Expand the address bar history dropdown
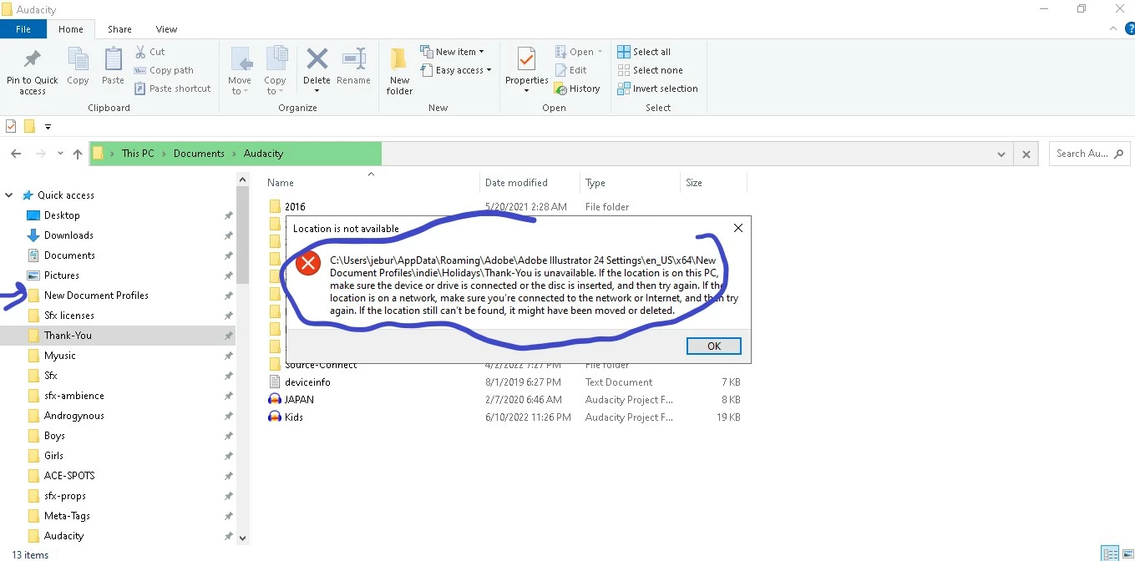 coord(1001,154)
